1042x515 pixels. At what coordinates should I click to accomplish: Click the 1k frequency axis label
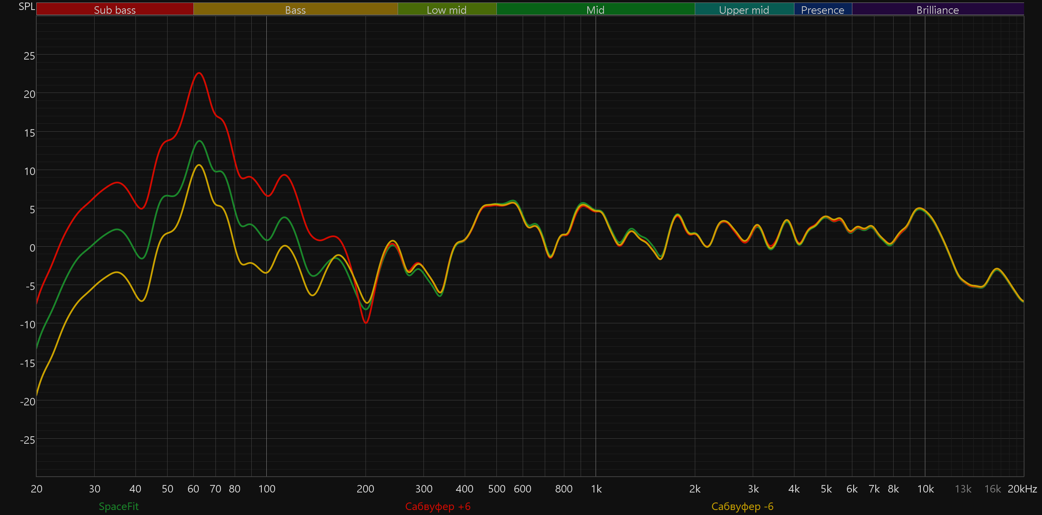596,489
